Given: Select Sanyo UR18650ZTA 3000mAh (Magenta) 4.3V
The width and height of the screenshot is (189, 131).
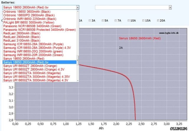Looking at the screenshot, I should (x=39, y=80).
